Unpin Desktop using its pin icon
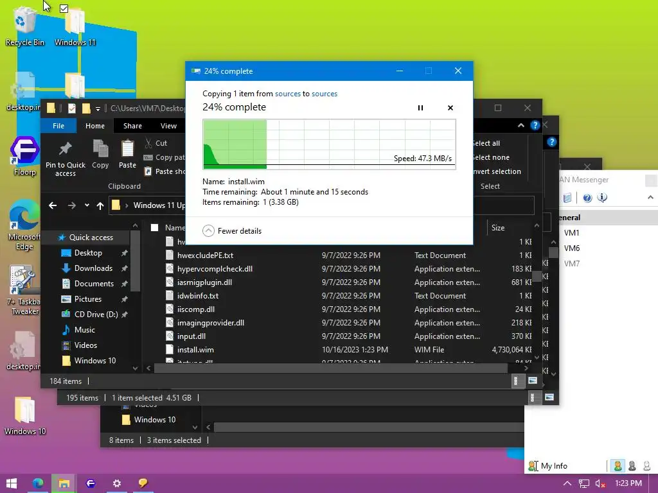 (124, 253)
